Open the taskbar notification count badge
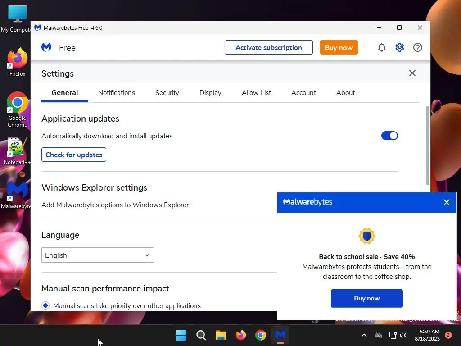The width and height of the screenshot is (461, 346). 448,335
